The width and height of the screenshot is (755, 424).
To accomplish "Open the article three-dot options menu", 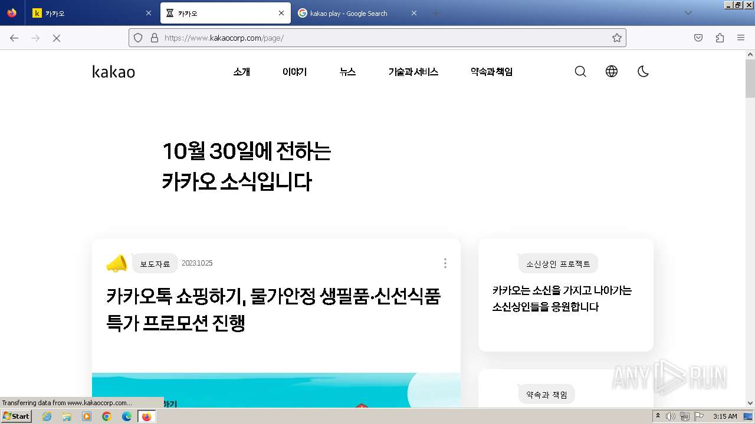I will [445, 263].
